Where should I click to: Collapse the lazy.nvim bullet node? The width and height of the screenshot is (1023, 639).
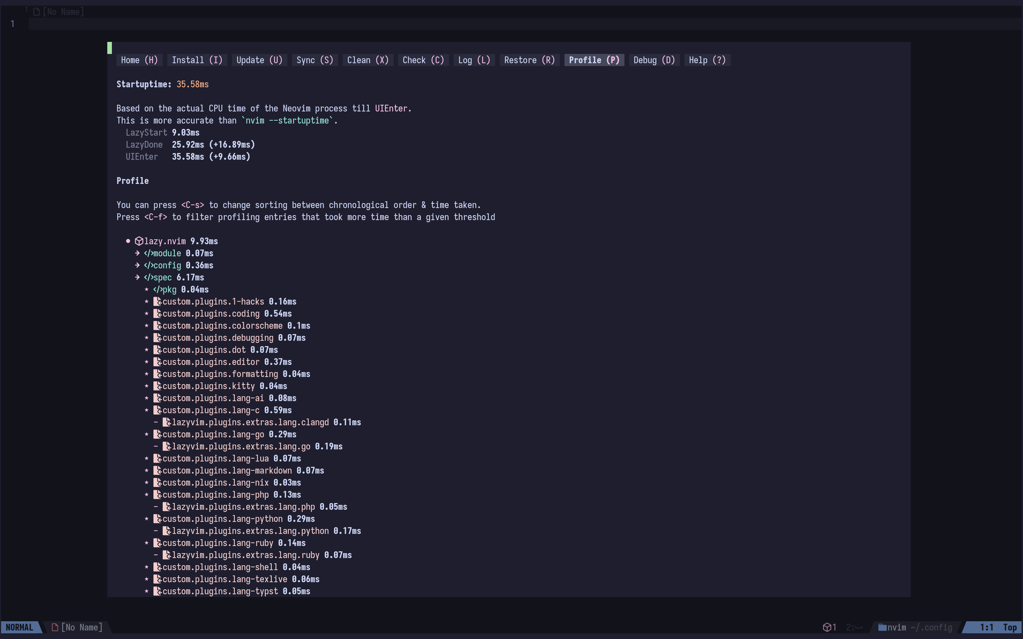128,241
